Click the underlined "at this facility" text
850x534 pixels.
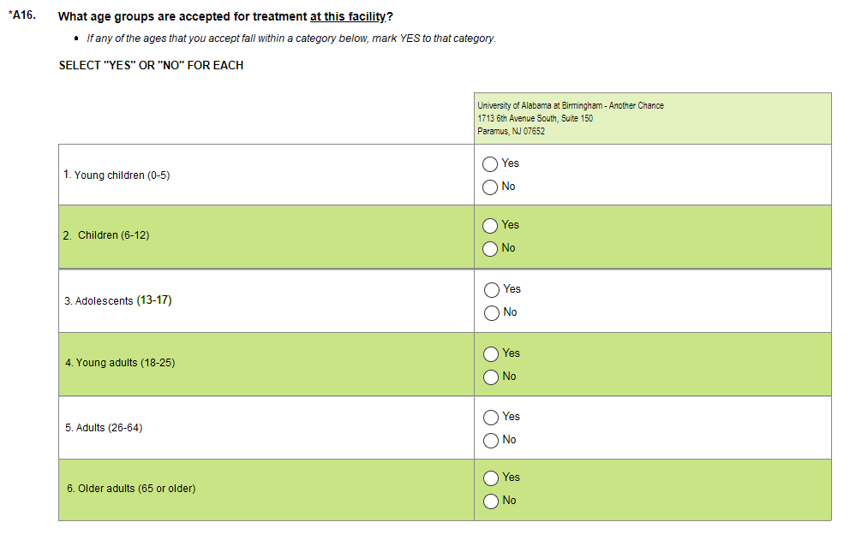point(347,17)
